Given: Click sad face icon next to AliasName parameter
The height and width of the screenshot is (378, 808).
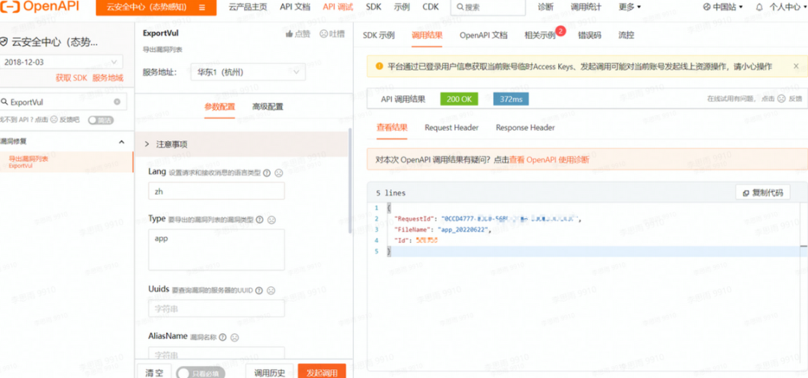Looking at the screenshot, I should pos(234,338).
